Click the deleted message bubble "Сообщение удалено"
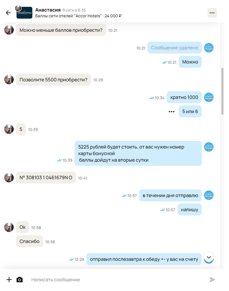This screenshot has height=291, width=229. (174, 48)
